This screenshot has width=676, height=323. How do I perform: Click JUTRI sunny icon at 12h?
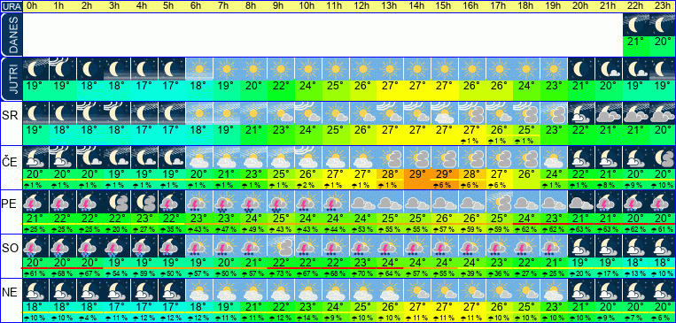point(363,69)
